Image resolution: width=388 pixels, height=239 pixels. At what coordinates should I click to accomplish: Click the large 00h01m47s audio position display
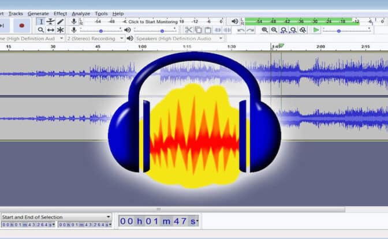click(x=158, y=221)
